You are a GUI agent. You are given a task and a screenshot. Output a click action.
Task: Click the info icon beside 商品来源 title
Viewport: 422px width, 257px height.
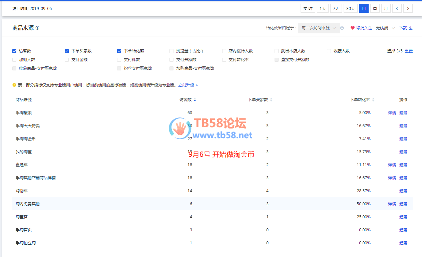(x=37, y=28)
